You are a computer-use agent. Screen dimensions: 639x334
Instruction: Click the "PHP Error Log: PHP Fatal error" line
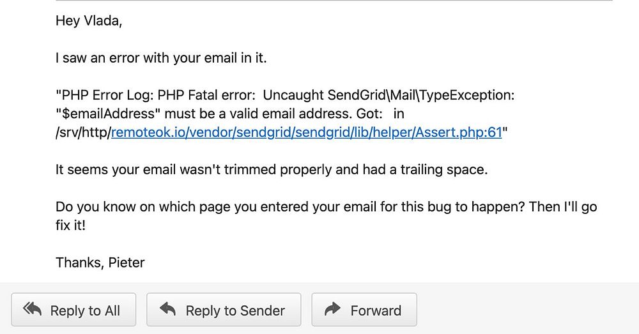point(285,95)
